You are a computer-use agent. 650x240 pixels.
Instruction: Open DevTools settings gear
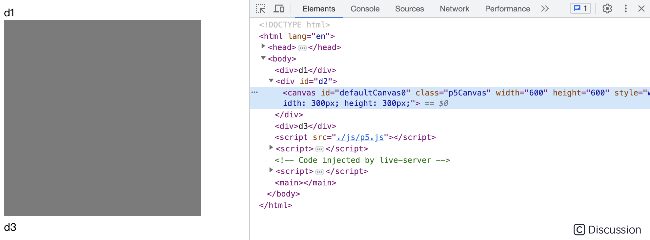pyautogui.click(x=607, y=9)
